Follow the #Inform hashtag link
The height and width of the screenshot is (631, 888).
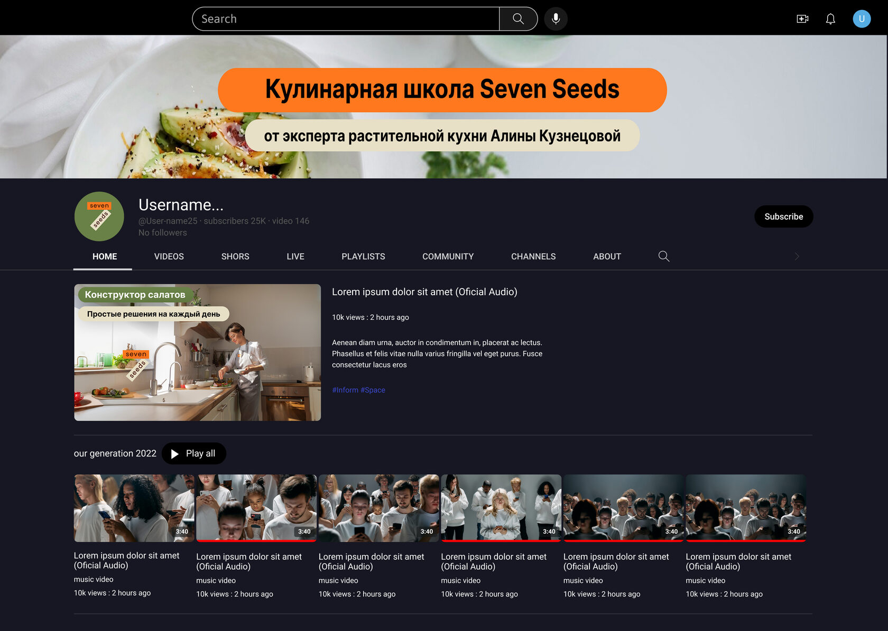345,390
